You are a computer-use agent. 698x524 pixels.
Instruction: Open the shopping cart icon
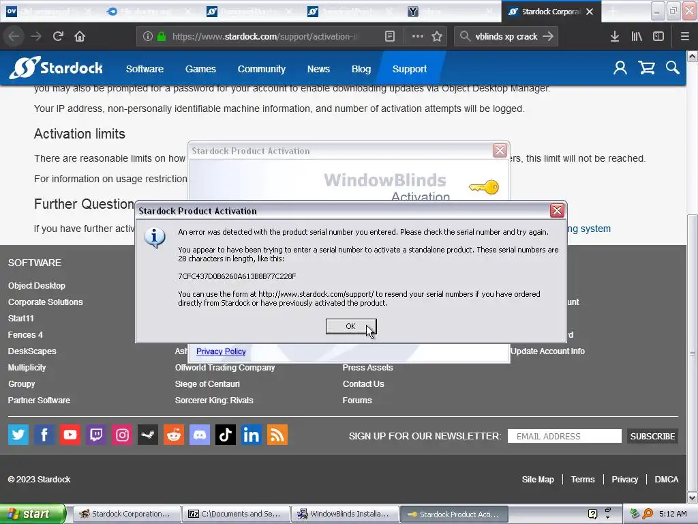tap(646, 68)
